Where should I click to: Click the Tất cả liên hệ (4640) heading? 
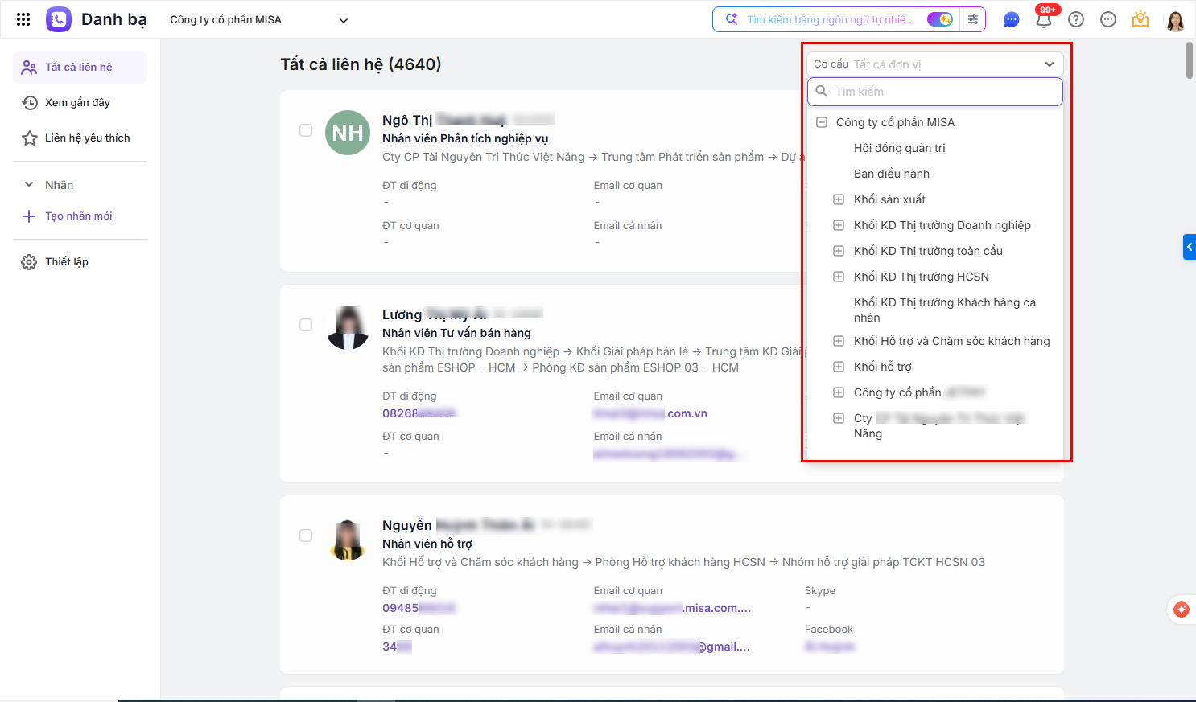[x=361, y=64]
